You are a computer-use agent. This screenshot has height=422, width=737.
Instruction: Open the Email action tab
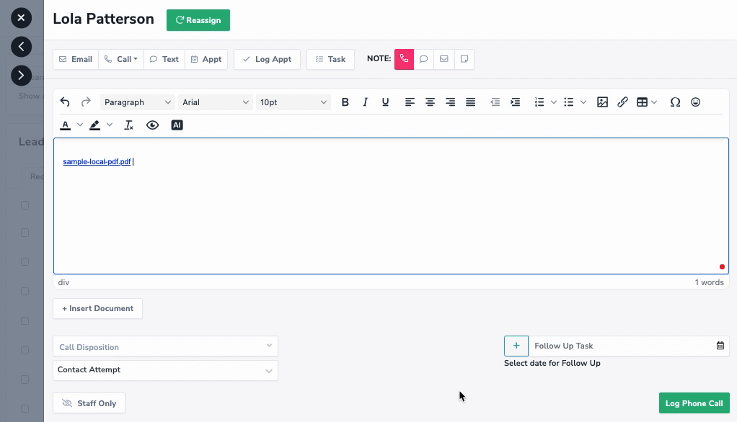[76, 59]
